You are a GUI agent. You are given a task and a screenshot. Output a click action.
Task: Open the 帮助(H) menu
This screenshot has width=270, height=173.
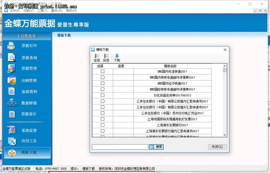[71, 11]
